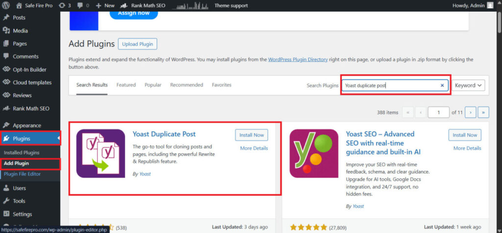502x233 pixels.
Task: Switch to the Featured tab
Action: 126,85
